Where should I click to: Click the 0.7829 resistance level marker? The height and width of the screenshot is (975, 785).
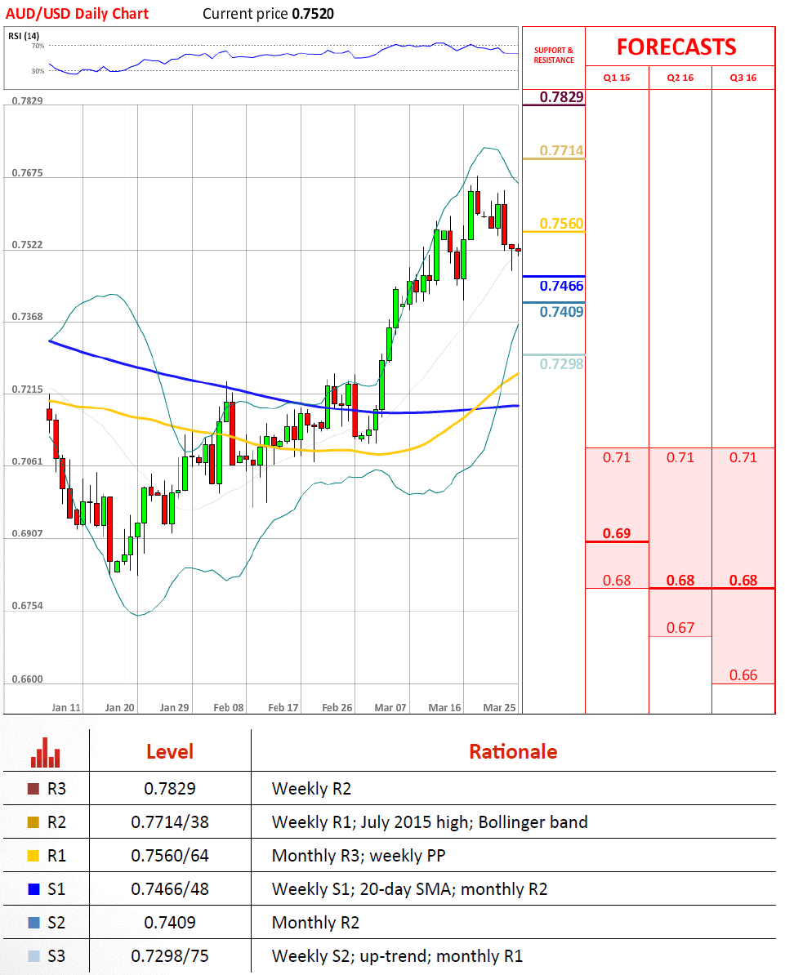point(562,97)
